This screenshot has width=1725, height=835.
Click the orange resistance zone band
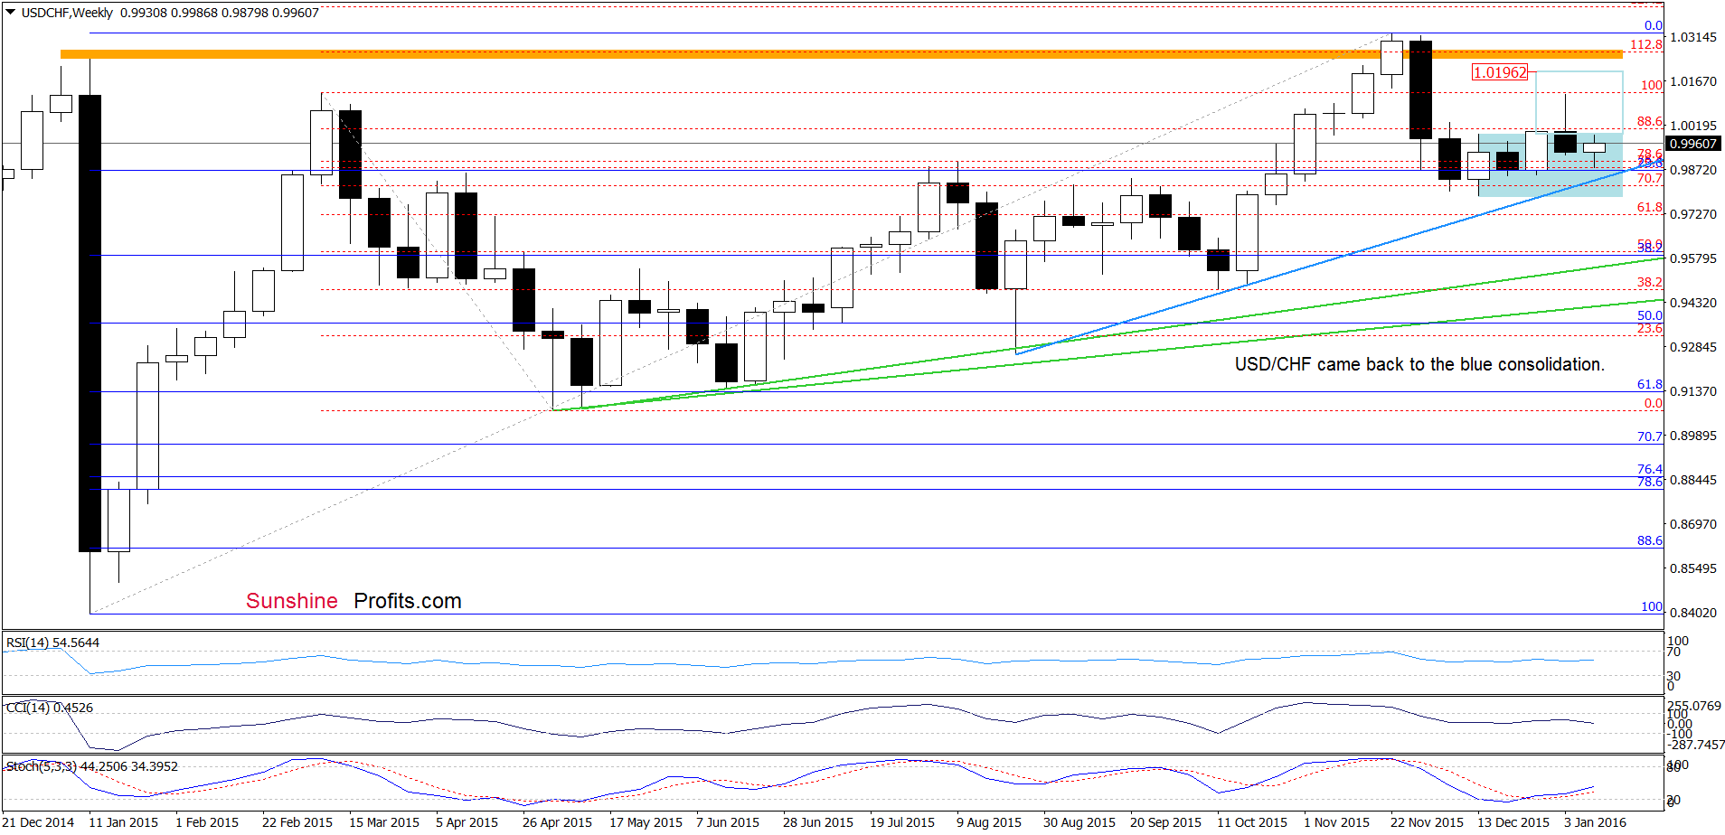coord(842,54)
